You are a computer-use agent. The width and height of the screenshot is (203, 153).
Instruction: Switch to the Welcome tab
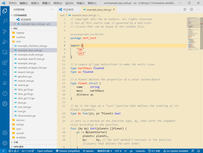tap(69, 10)
